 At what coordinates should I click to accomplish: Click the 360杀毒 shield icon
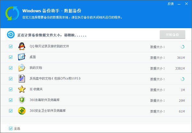22,100
